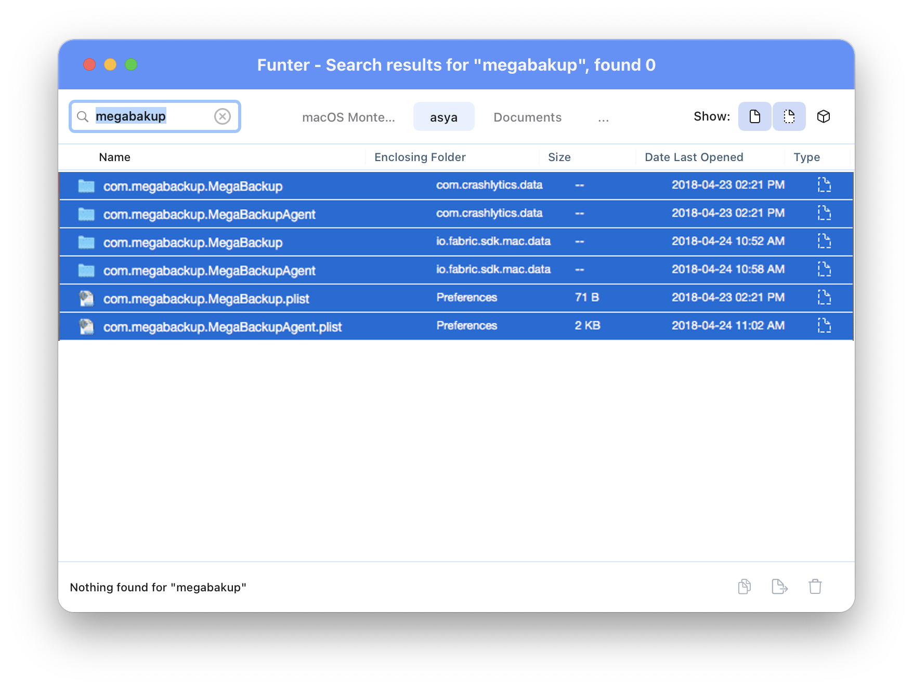Select the Documents location tab

[528, 117]
